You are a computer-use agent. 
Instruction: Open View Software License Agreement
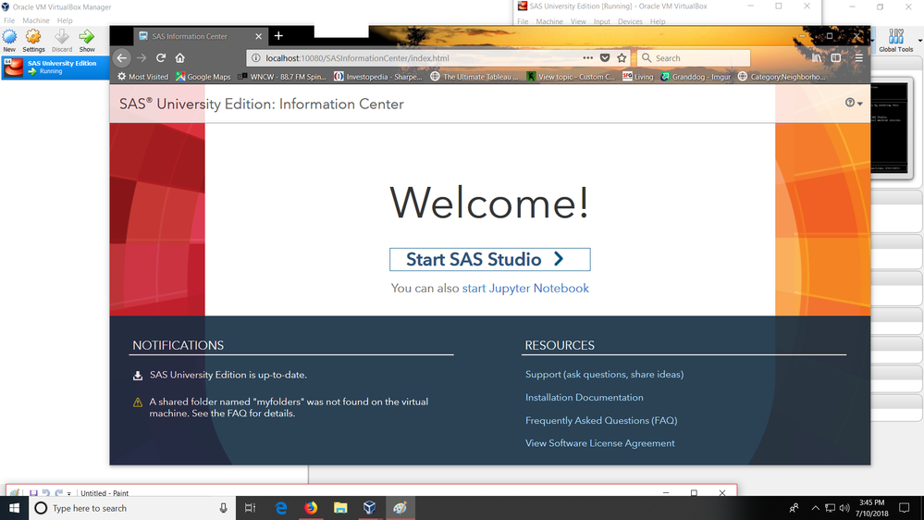[x=600, y=443]
